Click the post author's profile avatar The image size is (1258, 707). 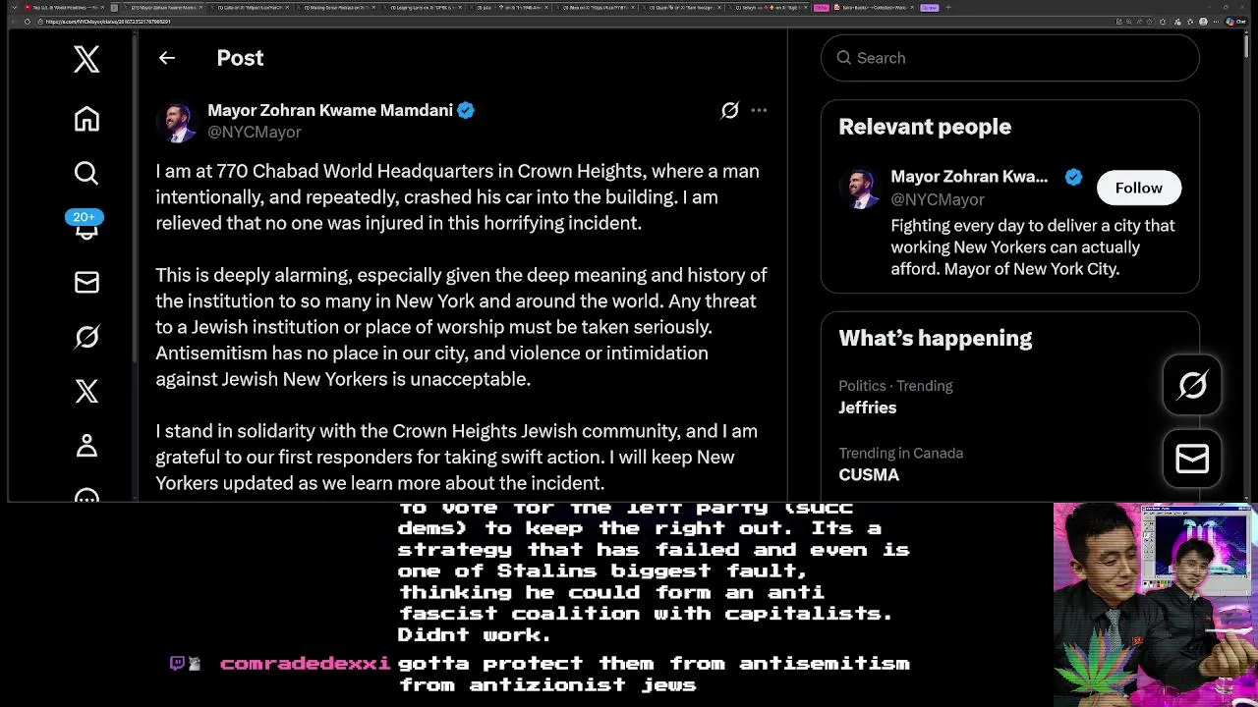pyautogui.click(x=177, y=121)
